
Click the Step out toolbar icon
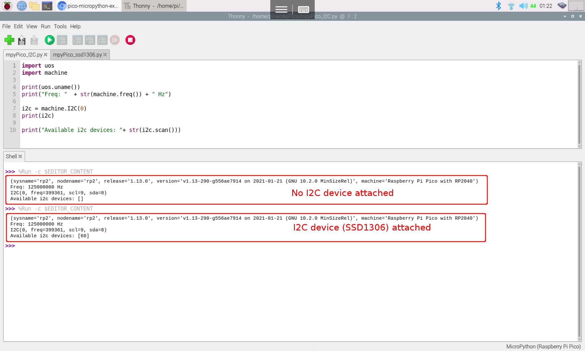[102, 40]
